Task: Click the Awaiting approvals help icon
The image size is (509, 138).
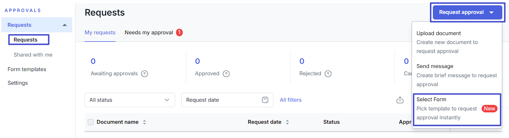Action: (x=144, y=74)
